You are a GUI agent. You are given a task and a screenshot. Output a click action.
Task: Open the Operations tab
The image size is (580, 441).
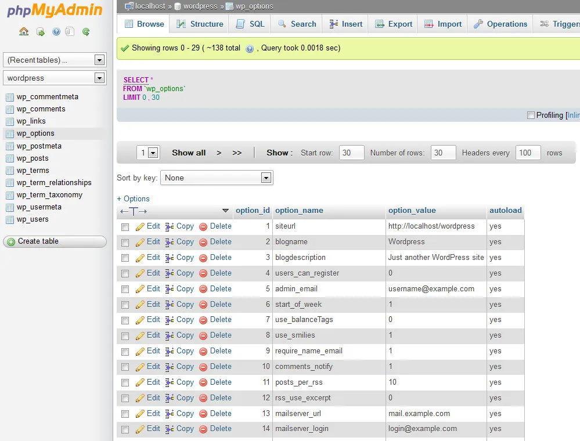(x=500, y=24)
